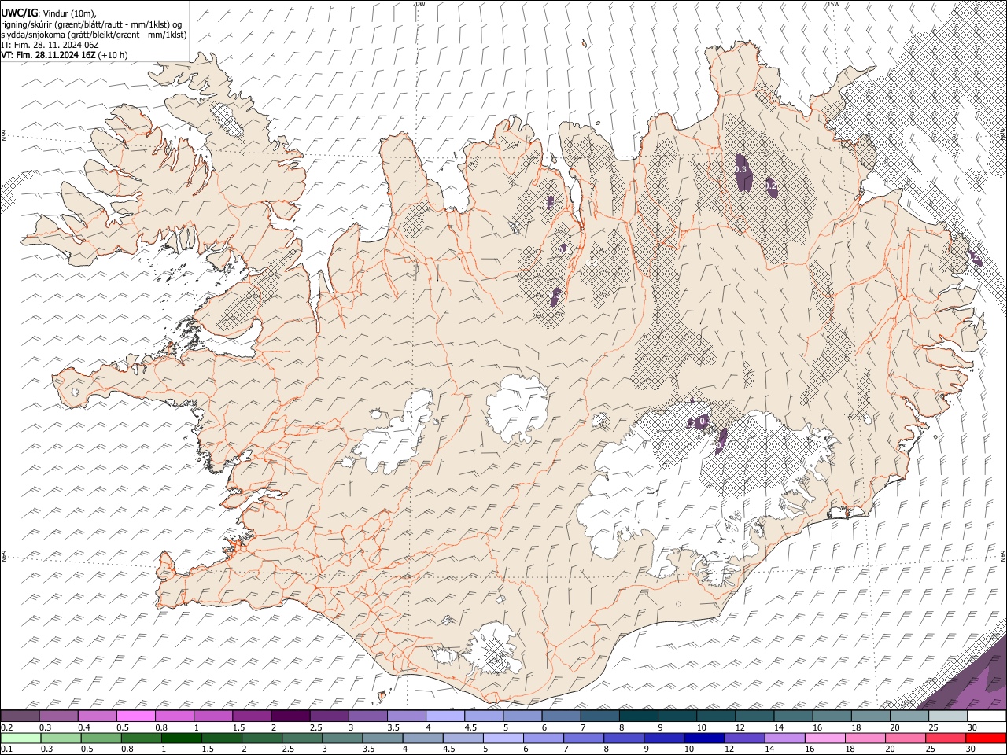Click the bold 'VT: Fim. 28.11.2024 16Z' text
The width and height of the screenshot is (1007, 755).
[x=49, y=55]
